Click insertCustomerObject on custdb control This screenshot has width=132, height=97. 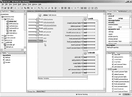click(x=73, y=48)
